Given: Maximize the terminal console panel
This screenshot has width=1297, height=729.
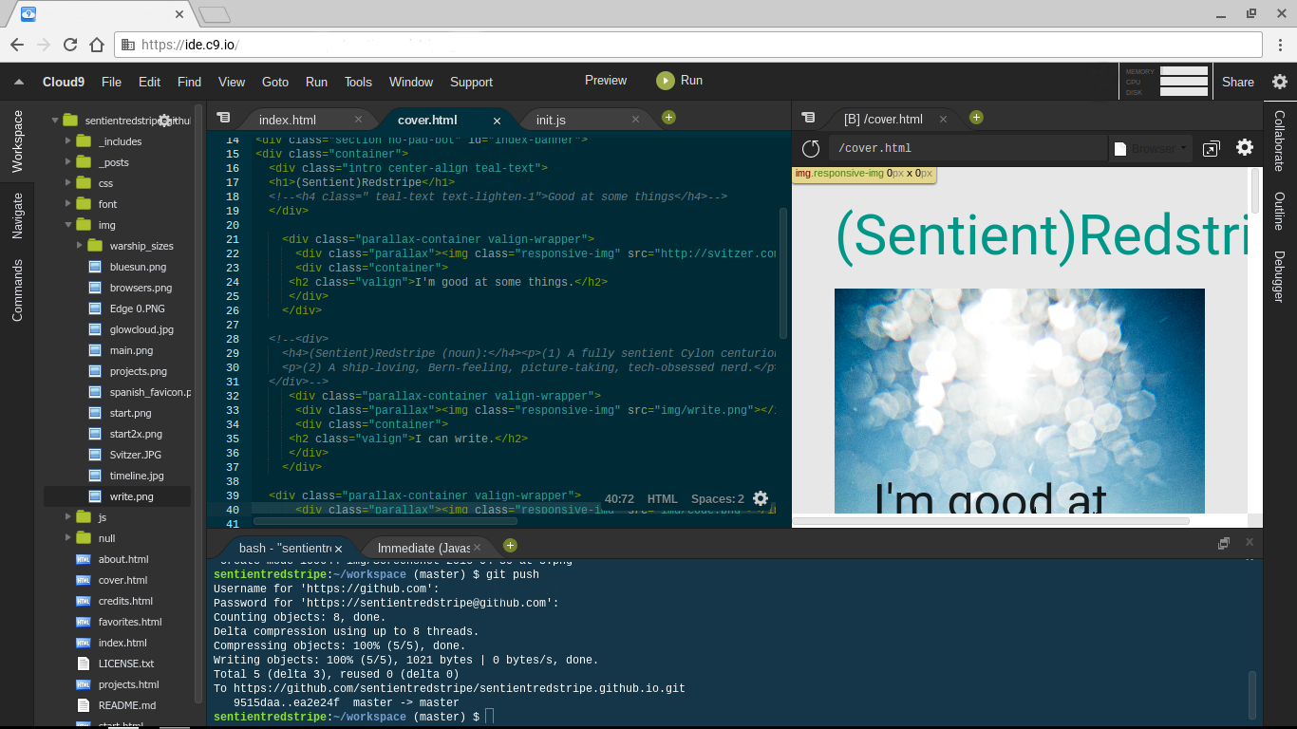Looking at the screenshot, I should click(1224, 543).
